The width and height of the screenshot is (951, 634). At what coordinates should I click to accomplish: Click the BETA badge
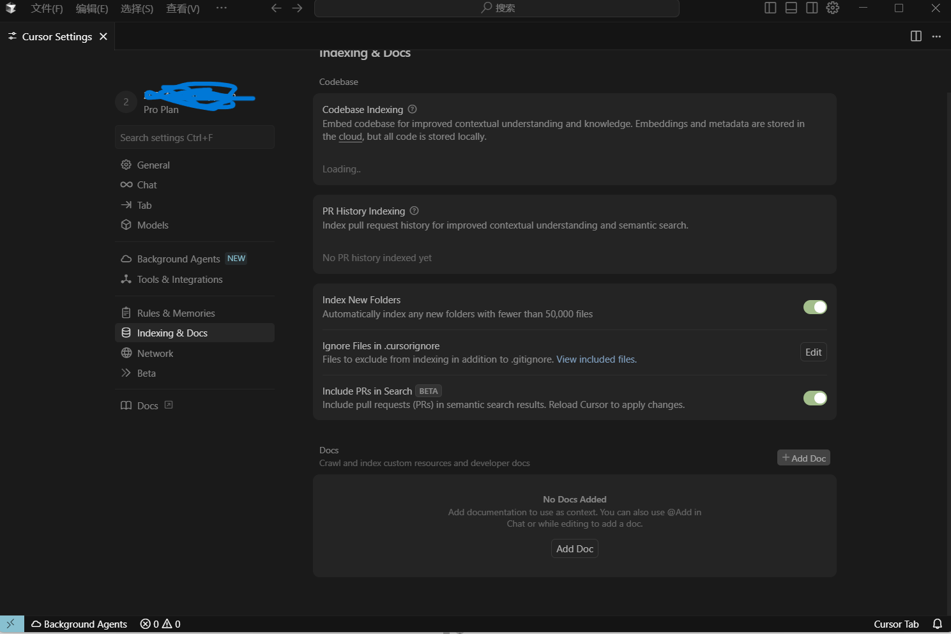[429, 391]
